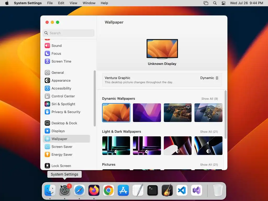
Task: Open the Help menu
Action: (x=104, y=3)
